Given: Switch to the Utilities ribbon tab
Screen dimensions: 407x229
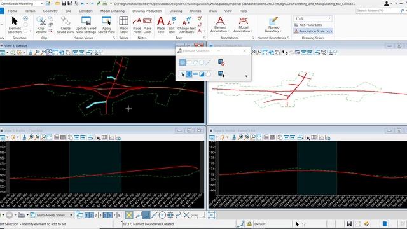Looking at the screenshot, I should coord(195,11).
